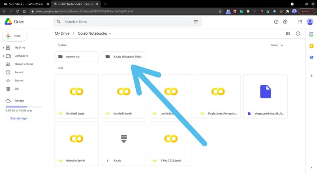Open Computers in sidebar
Viewport: 317px width, 173px height.
point(21,56)
